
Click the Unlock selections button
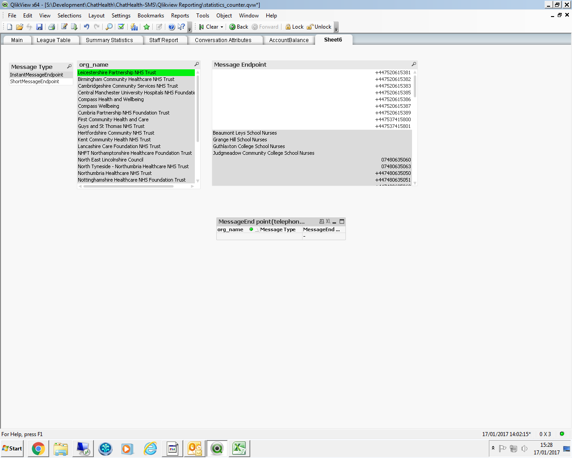coord(319,27)
